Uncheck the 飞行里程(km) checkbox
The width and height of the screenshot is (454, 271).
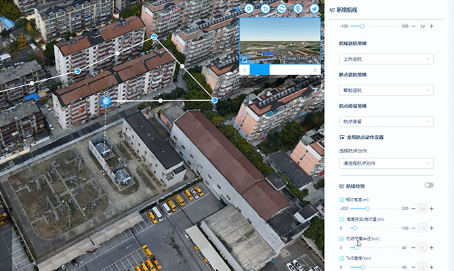[x=341, y=258]
